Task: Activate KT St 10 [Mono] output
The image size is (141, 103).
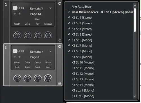Action: 100,62
